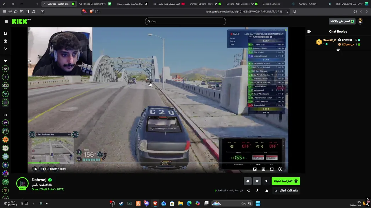This screenshot has width=371, height=208.
Task: Click the Kick search box
Action: [x=185, y=21]
